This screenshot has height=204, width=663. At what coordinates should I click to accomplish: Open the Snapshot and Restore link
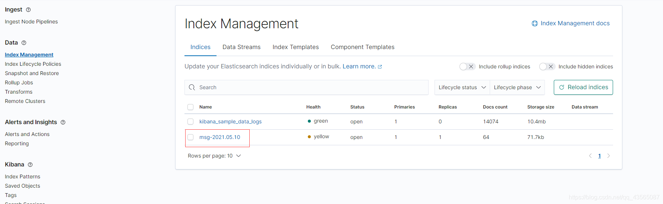coord(32,73)
